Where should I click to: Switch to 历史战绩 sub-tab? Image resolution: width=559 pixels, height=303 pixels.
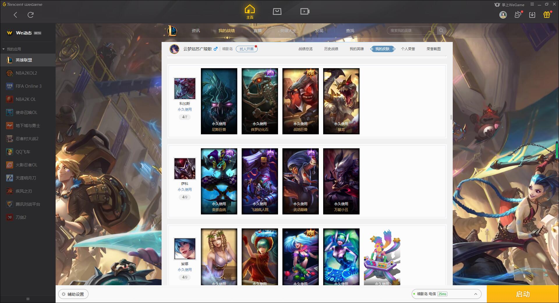[331, 49]
